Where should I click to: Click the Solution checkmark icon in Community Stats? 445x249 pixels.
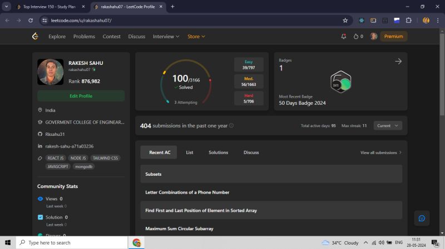[40, 217]
